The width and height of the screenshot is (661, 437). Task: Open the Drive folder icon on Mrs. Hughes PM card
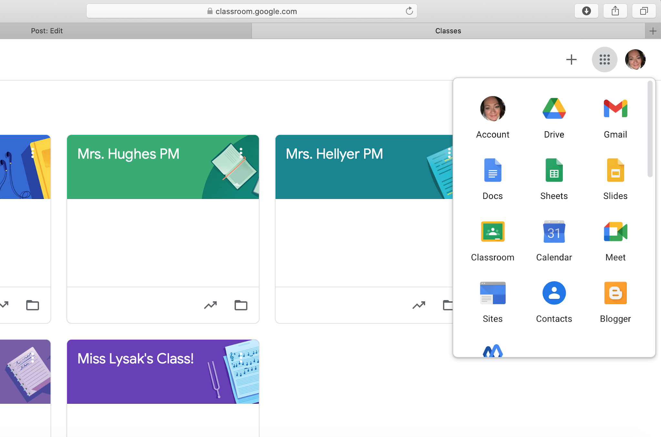pos(241,305)
